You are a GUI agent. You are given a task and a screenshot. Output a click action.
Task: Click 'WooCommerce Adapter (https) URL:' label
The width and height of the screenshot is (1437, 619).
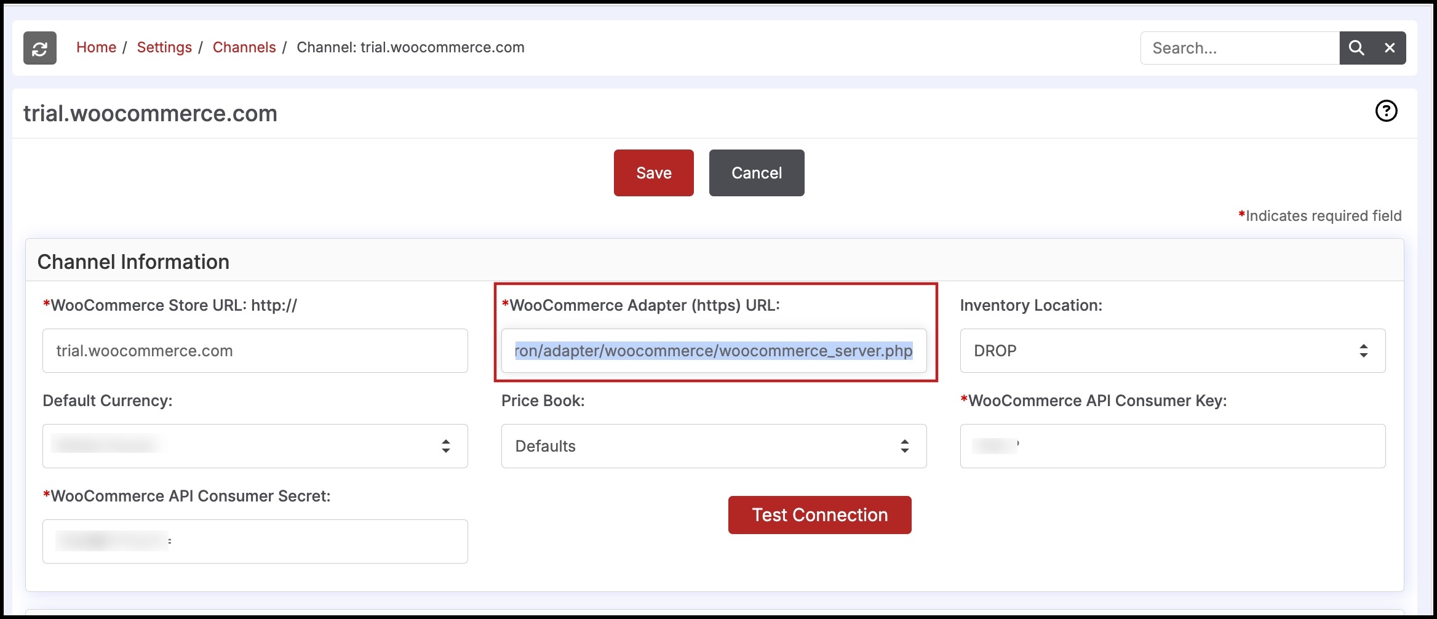(640, 305)
